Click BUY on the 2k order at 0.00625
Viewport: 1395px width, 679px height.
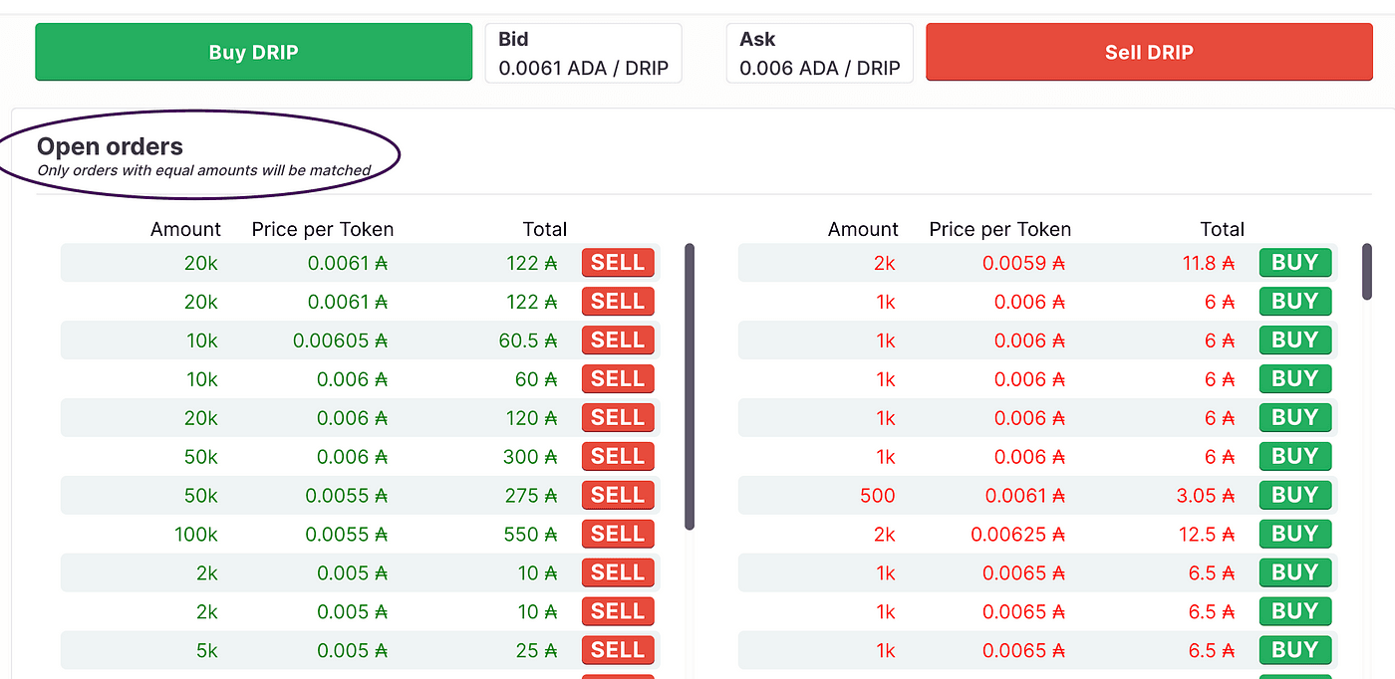(1295, 535)
